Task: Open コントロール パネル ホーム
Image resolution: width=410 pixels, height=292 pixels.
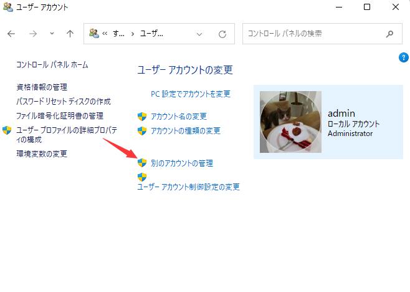Action: click(52, 65)
